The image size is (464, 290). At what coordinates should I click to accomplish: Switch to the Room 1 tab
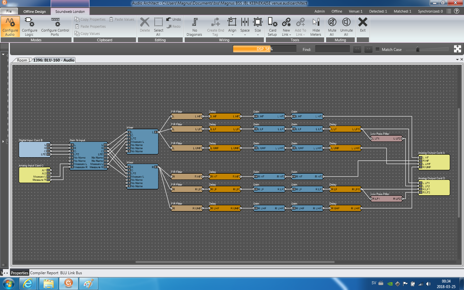pos(24,60)
